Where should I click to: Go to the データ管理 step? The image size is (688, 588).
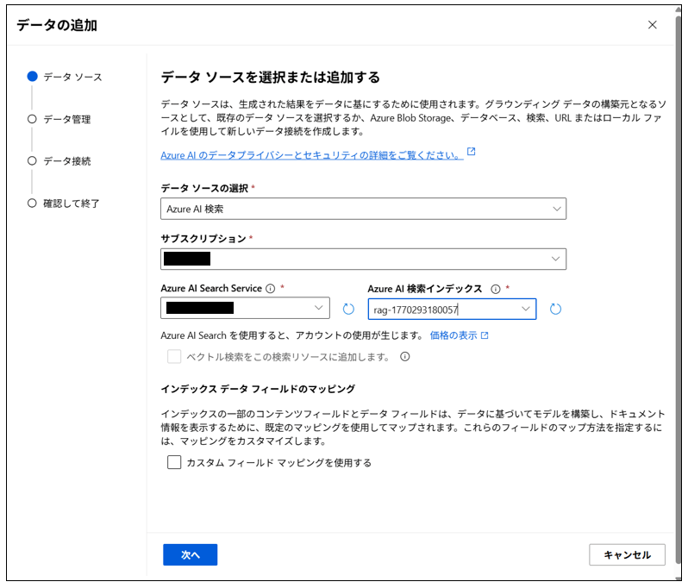point(66,119)
